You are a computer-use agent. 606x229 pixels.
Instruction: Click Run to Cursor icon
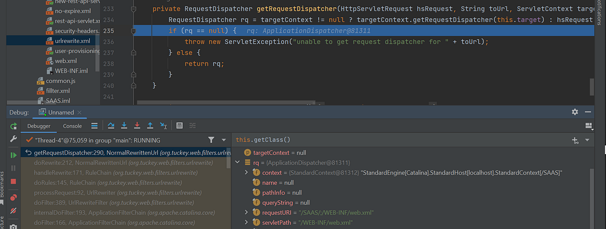163,126
